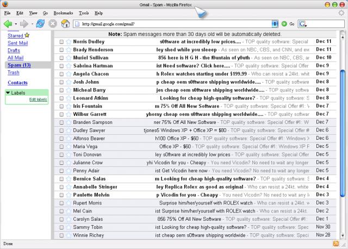Star the Muriel Sullivan message
Screen dimensions: 348x249
click(x=69, y=58)
